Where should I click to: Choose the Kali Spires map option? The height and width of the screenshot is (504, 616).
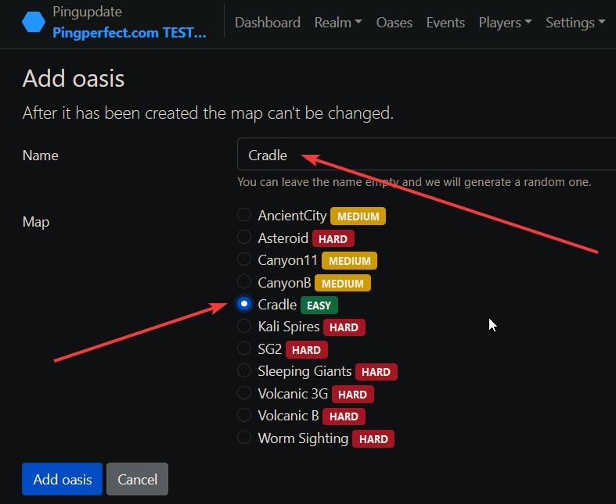point(244,327)
